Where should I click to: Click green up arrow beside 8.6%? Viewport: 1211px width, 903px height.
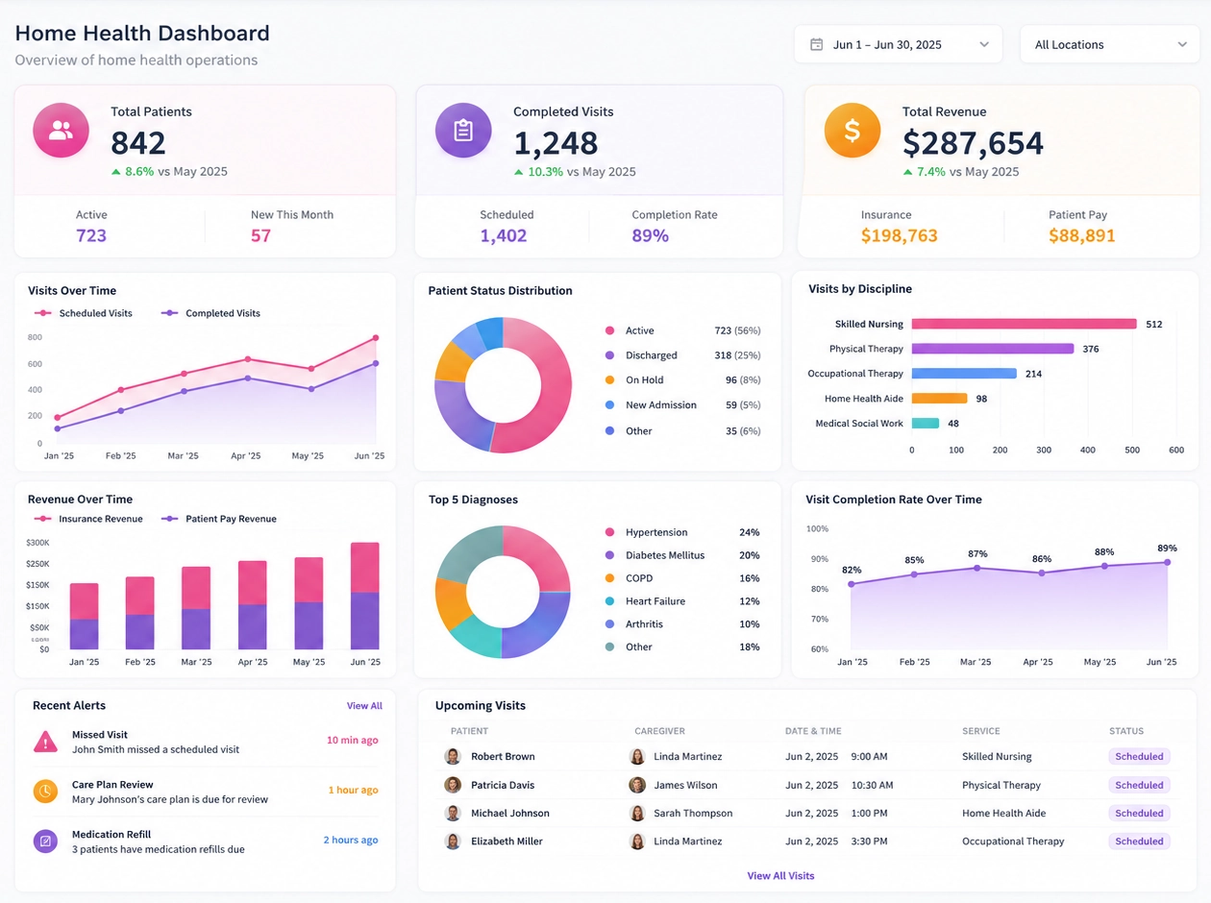[116, 172]
